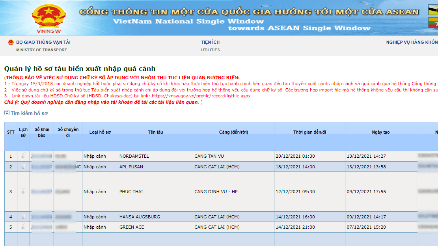Open history icon for the APL PUSAN record

click(x=23, y=166)
